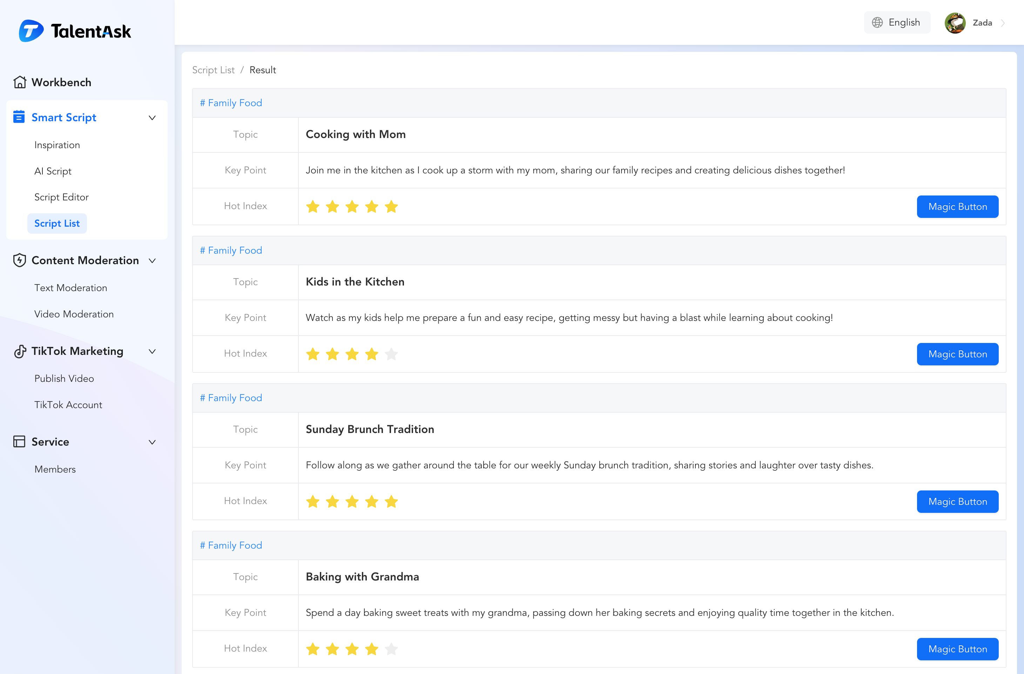Click the Service layout icon

click(19, 441)
